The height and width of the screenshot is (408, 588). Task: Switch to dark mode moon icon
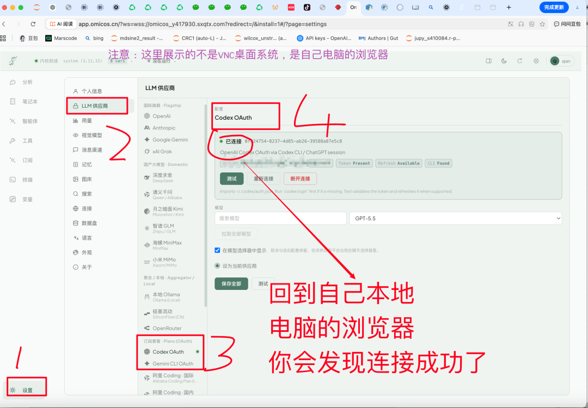coord(504,61)
